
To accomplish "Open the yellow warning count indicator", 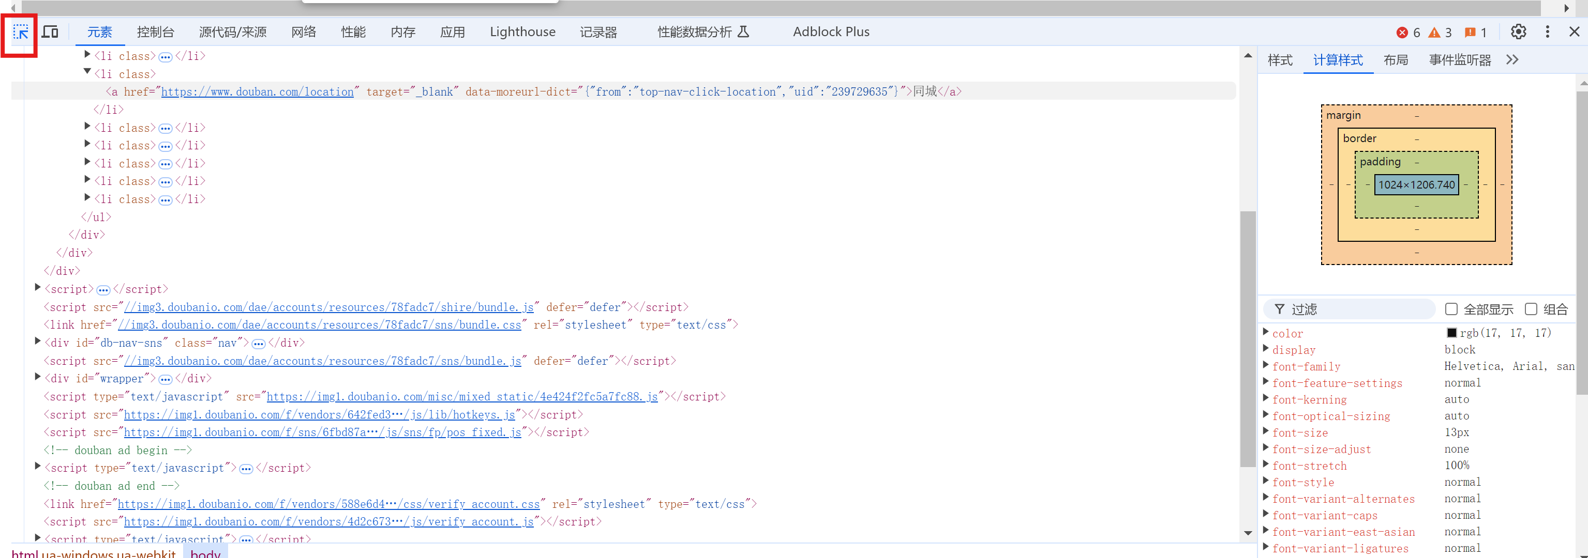I will [x=1441, y=33].
